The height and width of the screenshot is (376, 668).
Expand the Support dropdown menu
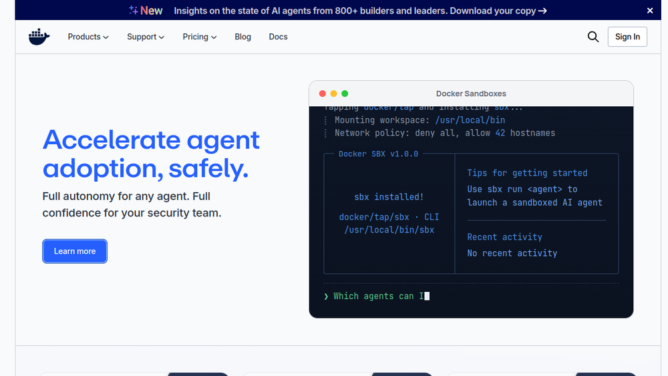(x=145, y=37)
